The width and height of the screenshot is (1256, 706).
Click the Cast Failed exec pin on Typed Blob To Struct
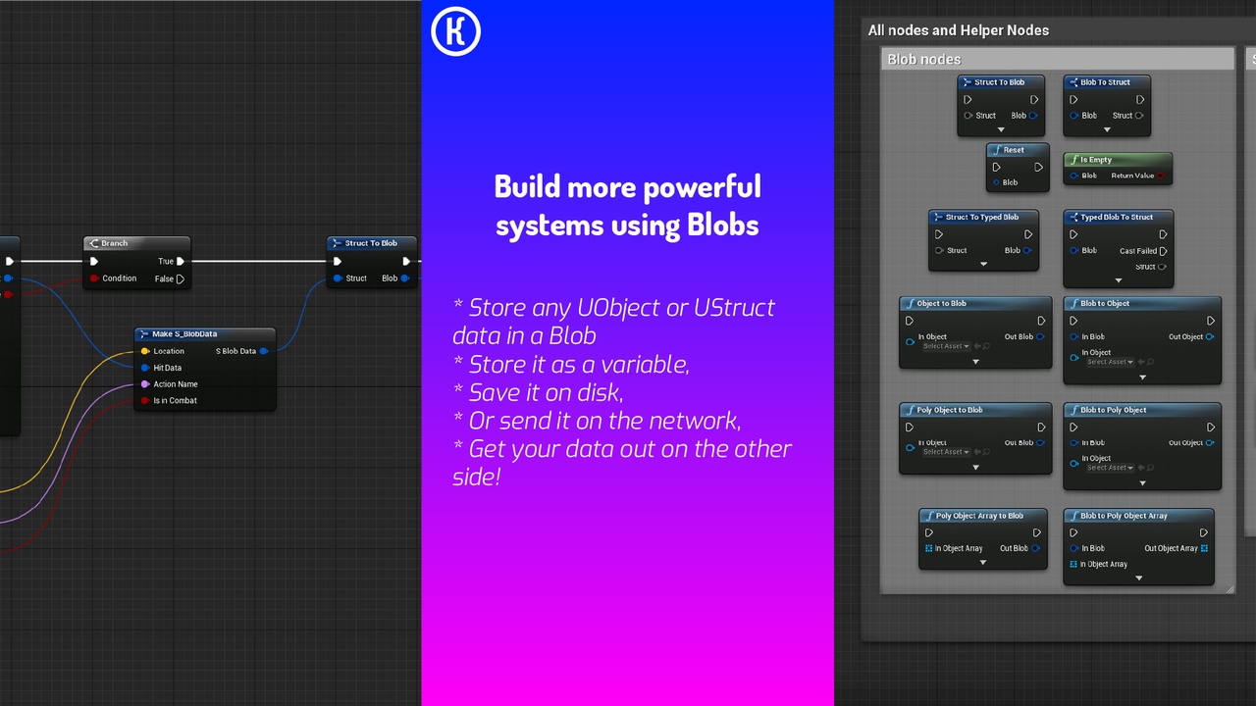pyautogui.click(x=1163, y=251)
